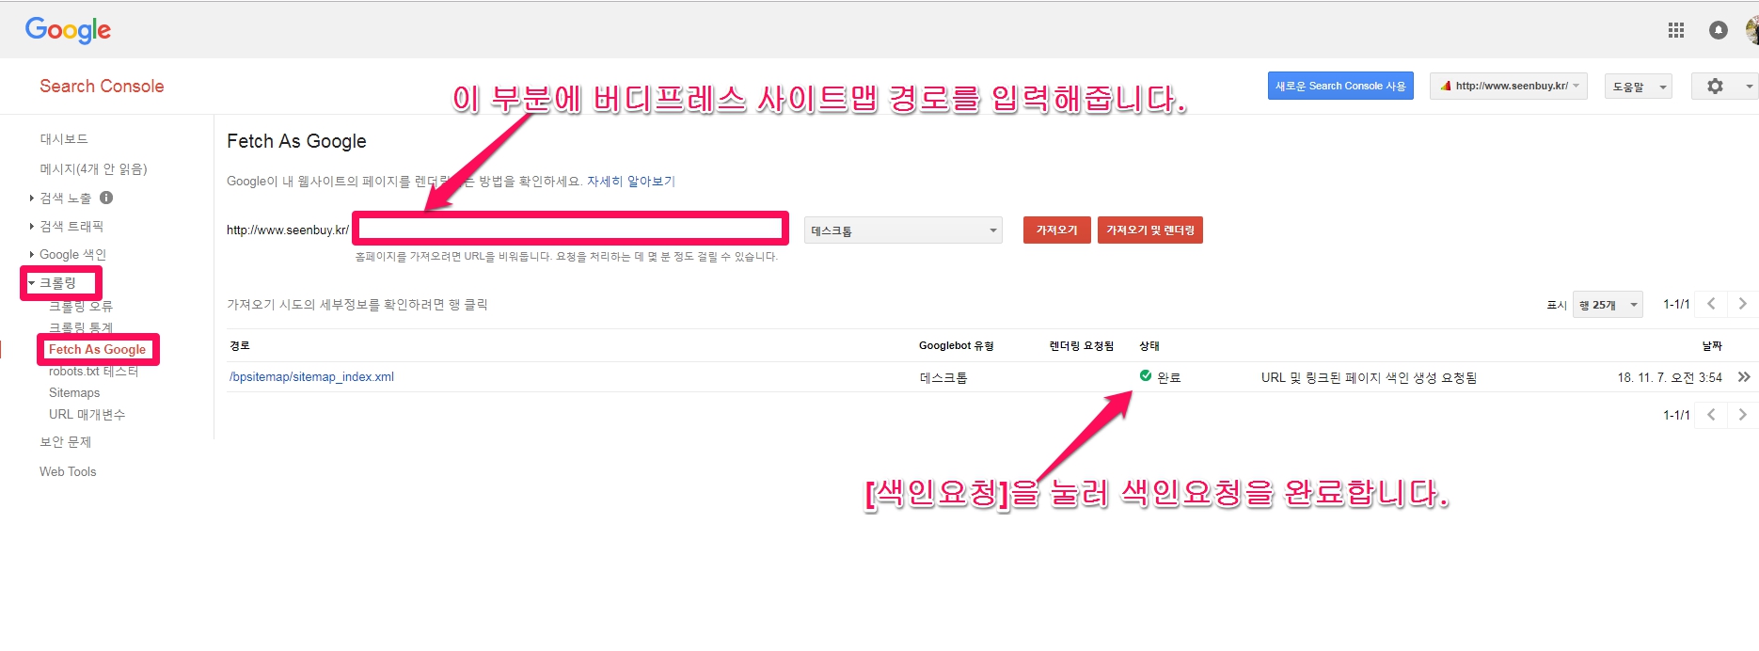This screenshot has width=1759, height=651.
Task: Open the settings gear menu
Action: [1715, 86]
